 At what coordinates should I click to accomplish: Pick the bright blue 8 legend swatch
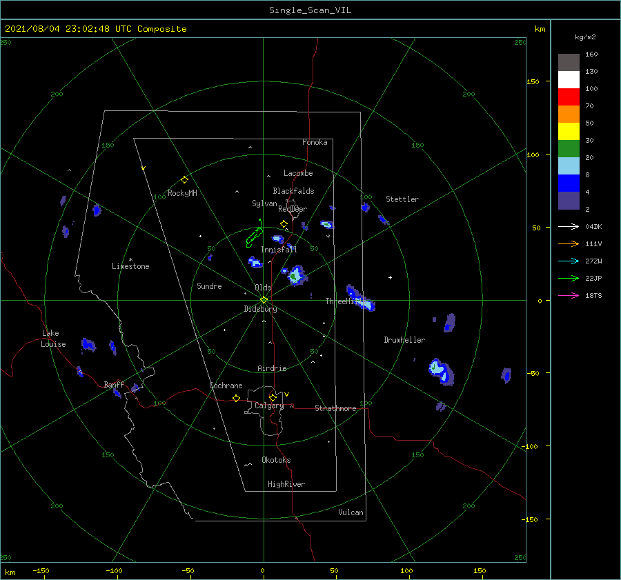(x=569, y=183)
